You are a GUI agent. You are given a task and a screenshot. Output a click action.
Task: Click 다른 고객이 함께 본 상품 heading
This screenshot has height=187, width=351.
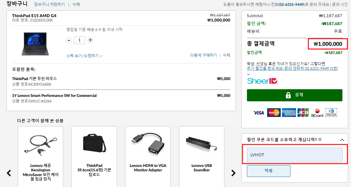tap(40, 121)
